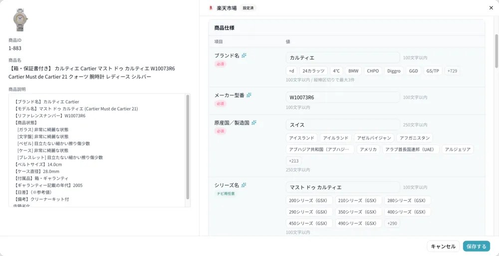This screenshot has width=499, height=256.
Task: Click the シリーズ名 field with マスト ドゥ カルティエ
Action: (343, 187)
